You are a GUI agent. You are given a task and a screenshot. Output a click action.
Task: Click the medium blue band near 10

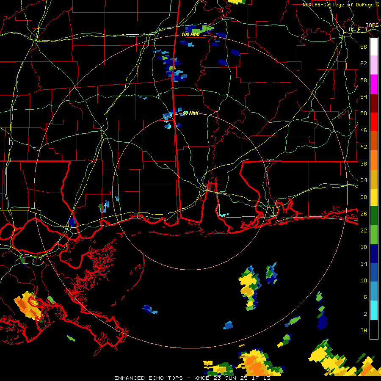tap(374, 272)
